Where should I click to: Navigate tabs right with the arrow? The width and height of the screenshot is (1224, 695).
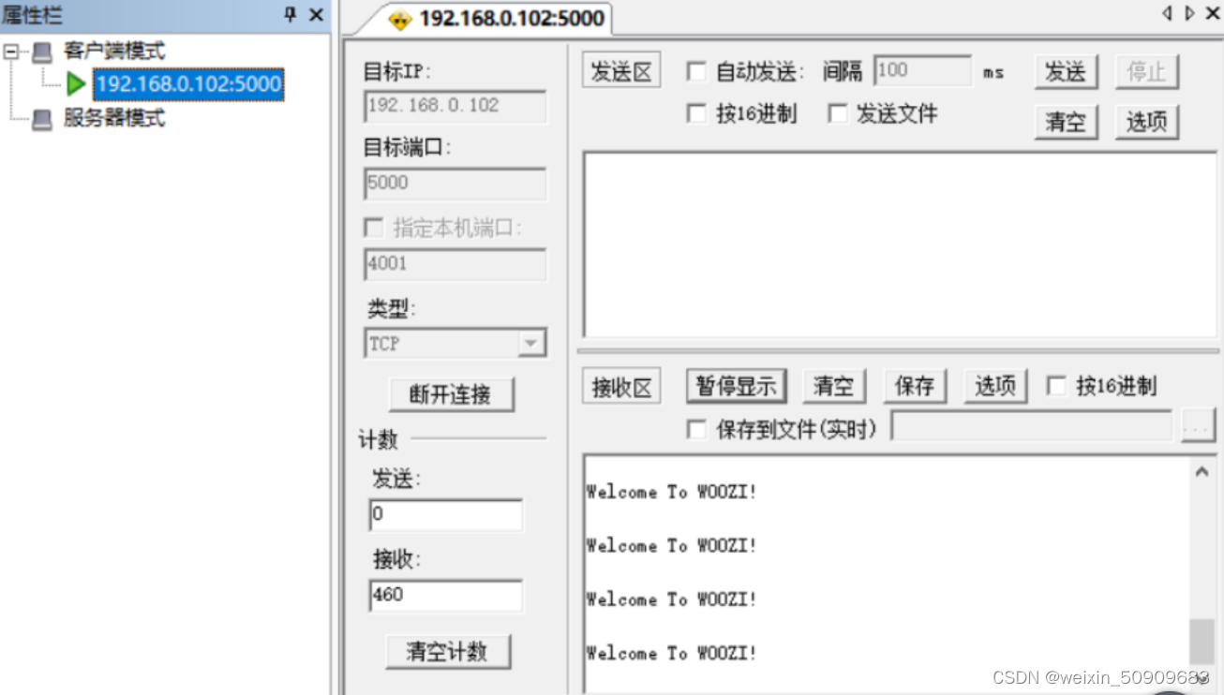coord(1188,14)
